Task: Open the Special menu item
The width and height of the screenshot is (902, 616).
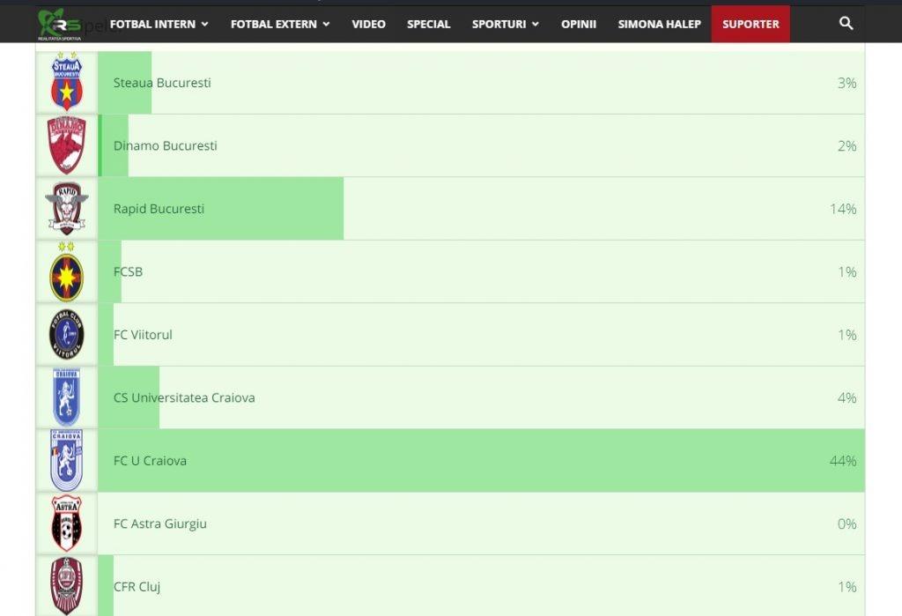Action: pos(429,24)
